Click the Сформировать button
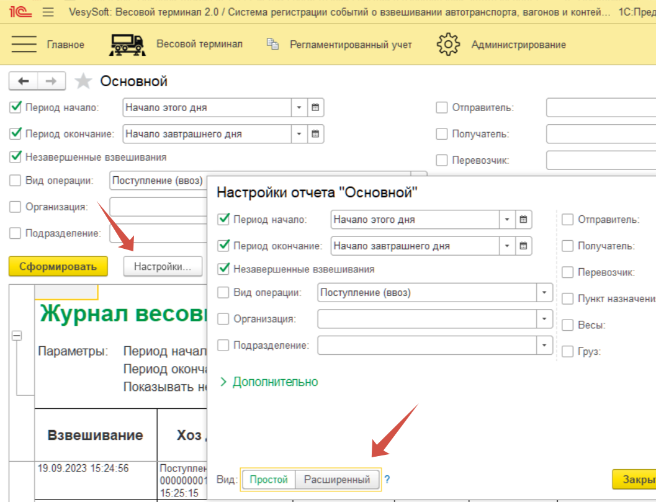This screenshot has width=656, height=502. coord(58,267)
